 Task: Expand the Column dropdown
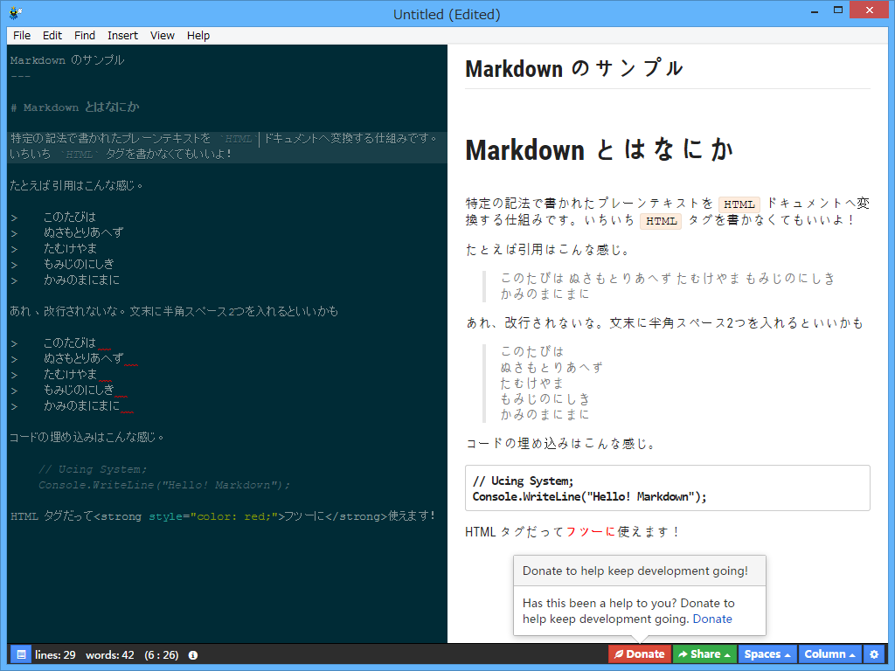click(x=829, y=654)
